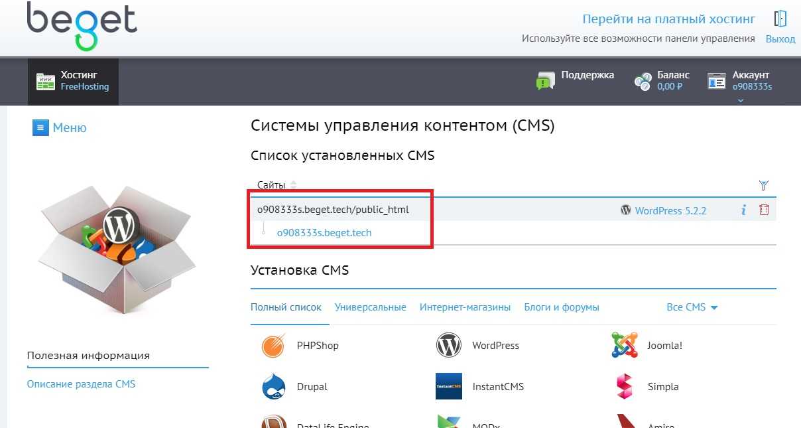Open the Меню sidebar
Image resolution: width=801 pixels, height=428 pixels.
point(60,128)
